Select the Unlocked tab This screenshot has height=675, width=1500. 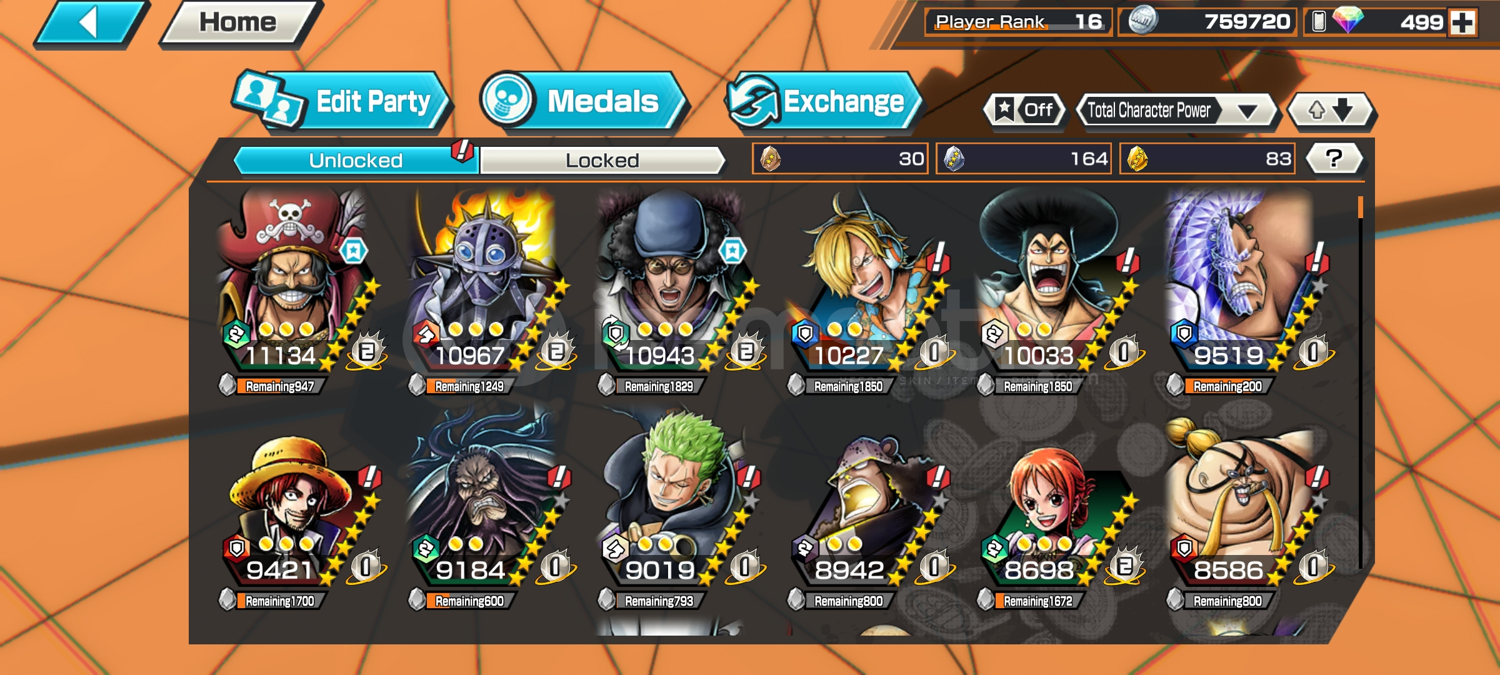[x=356, y=161]
